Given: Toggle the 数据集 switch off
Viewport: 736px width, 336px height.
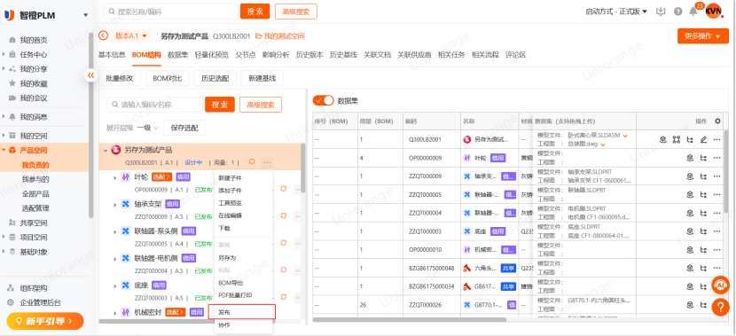Looking at the screenshot, I should 323,100.
